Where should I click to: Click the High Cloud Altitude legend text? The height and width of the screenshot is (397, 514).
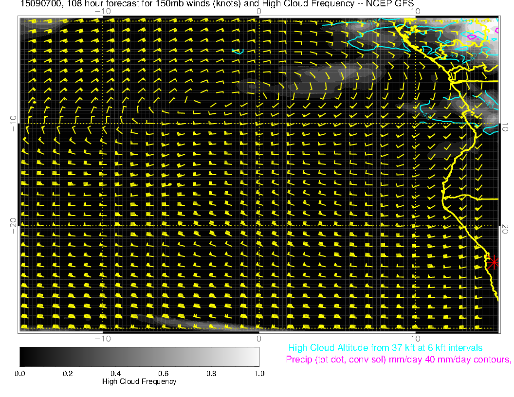385,348
